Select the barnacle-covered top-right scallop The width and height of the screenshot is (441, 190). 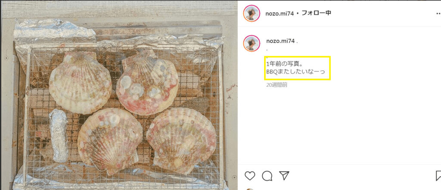tap(147, 82)
